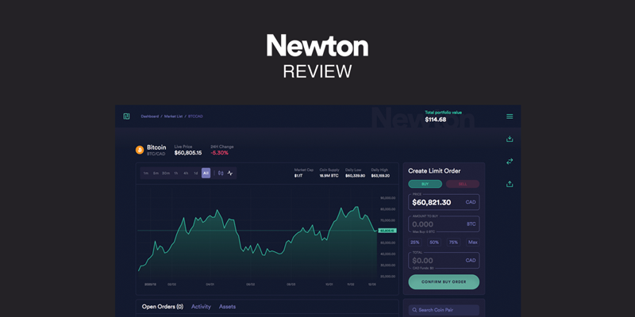Select the 4h chart interval
635x317 pixels.
(186, 173)
